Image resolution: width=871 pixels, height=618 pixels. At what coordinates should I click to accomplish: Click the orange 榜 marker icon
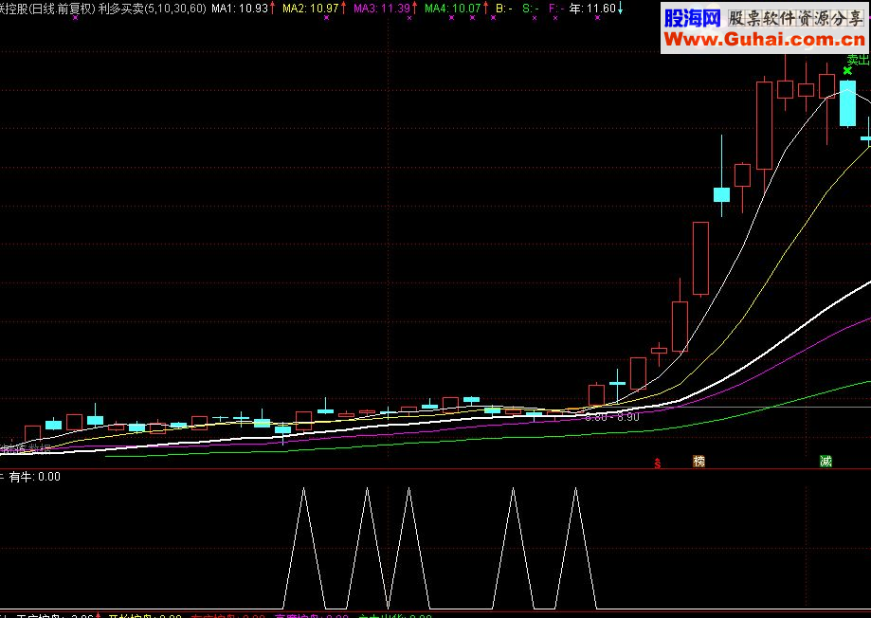click(x=699, y=462)
